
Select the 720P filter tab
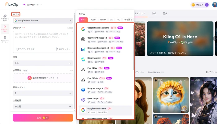(93, 20)
